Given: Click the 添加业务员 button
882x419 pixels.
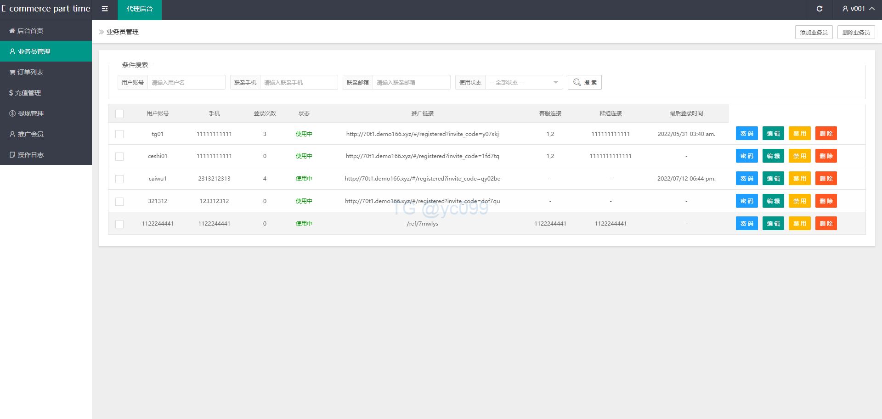Looking at the screenshot, I should 814,33.
